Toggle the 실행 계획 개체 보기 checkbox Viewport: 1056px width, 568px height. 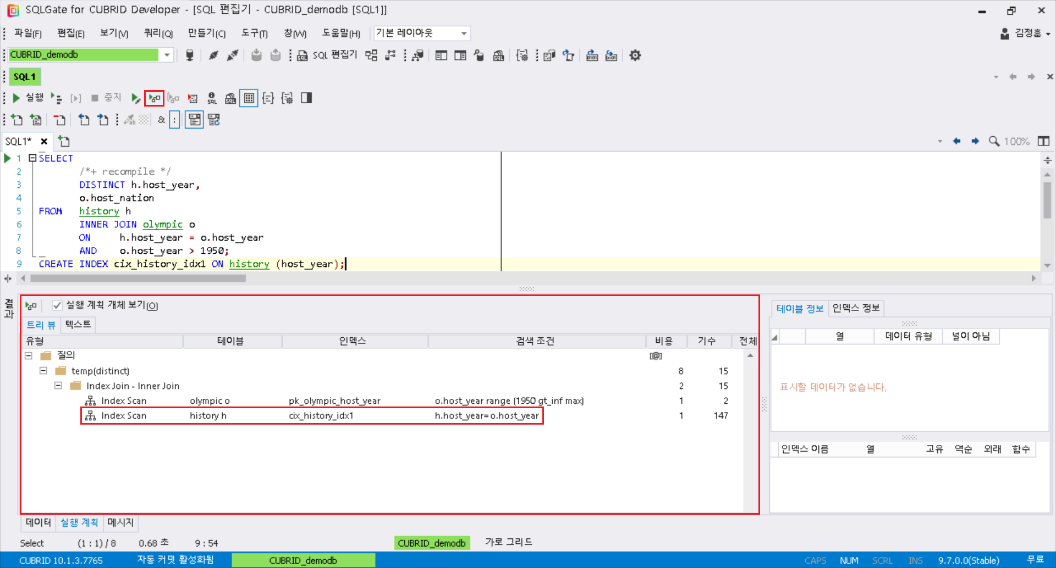(57, 305)
